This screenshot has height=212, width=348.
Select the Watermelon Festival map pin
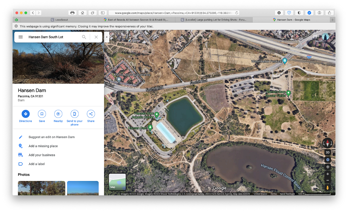pyautogui.click(x=285, y=61)
